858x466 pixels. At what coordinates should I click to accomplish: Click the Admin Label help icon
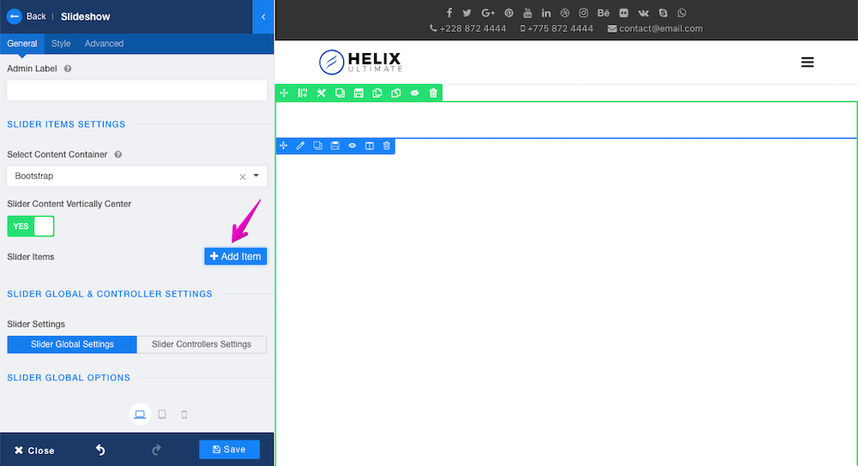pyautogui.click(x=68, y=69)
